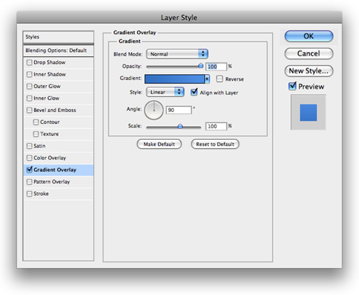The width and height of the screenshot is (359, 295).
Task: Click the blue gradient color bar
Action: [174, 79]
